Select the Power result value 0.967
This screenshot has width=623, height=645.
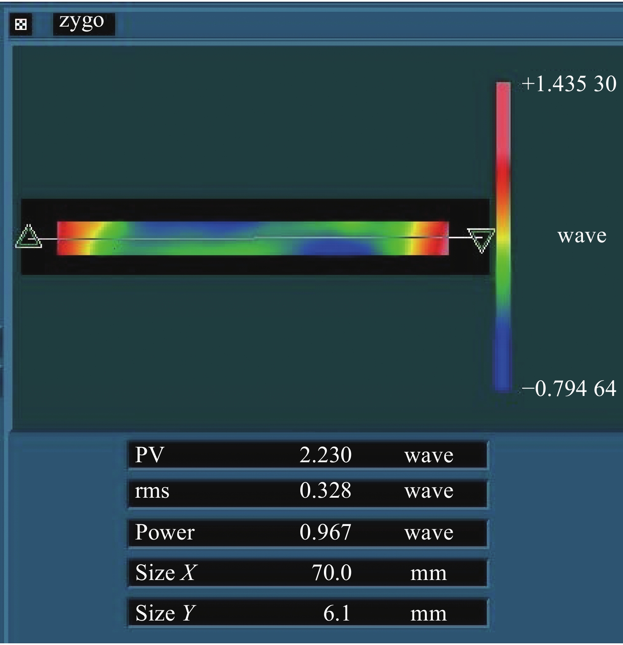pyautogui.click(x=325, y=532)
